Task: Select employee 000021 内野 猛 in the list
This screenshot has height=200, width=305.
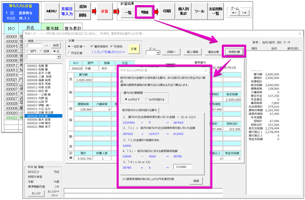Action: click(x=43, y=98)
